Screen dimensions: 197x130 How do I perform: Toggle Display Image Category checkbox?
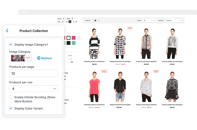11,44
